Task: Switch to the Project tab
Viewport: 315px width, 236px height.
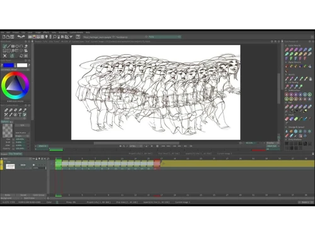Action: coord(4,154)
